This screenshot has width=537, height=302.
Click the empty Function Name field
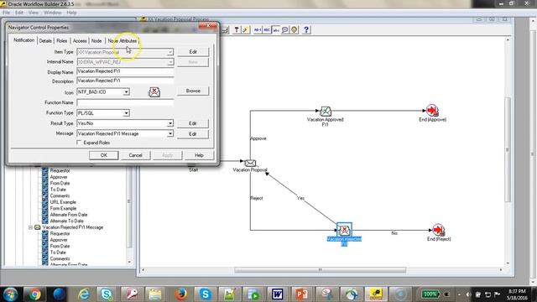point(125,102)
